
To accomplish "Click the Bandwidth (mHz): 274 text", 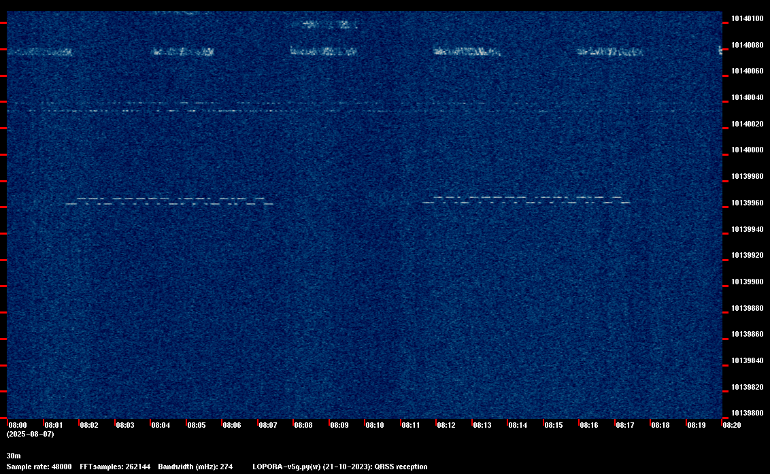I will (x=195, y=467).
